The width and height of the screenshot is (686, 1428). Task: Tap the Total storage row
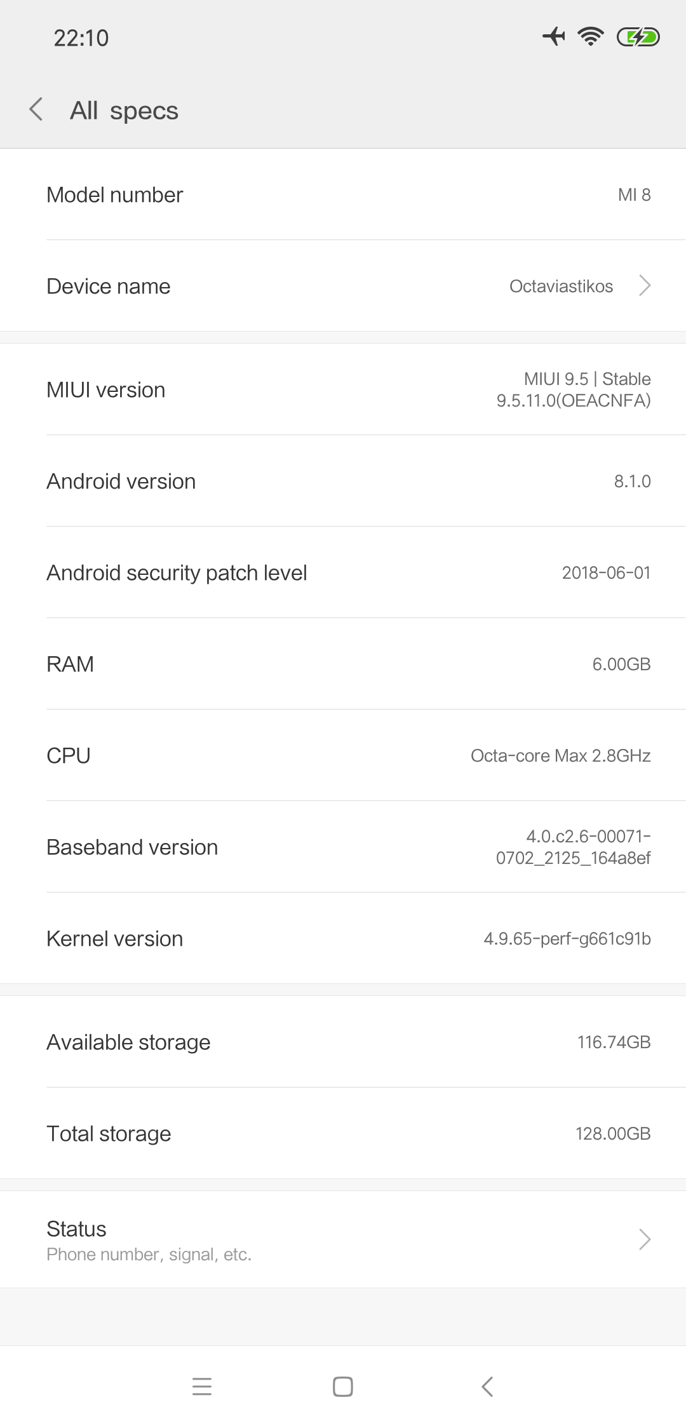[x=343, y=1133]
